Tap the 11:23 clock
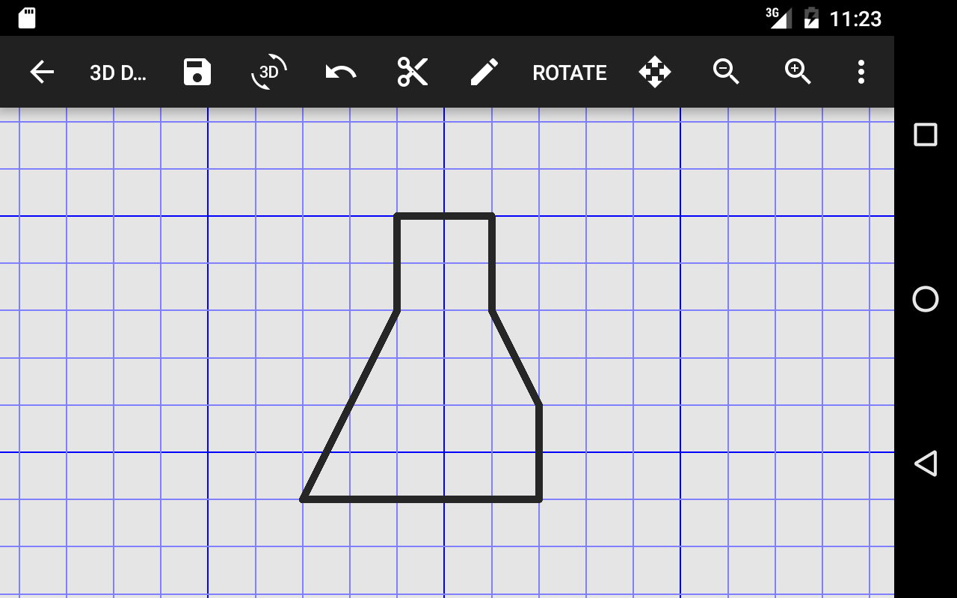The width and height of the screenshot is (957, 598). pyautogui.click(x=855, y=19)
